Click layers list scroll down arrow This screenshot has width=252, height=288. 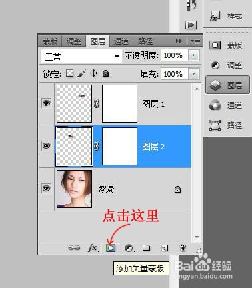click(197, 237)
